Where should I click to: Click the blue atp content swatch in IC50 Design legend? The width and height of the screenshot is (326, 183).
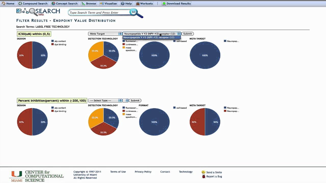coord(52,41)
